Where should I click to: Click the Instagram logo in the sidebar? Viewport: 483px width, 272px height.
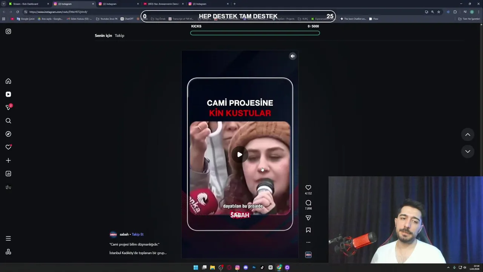8,31
